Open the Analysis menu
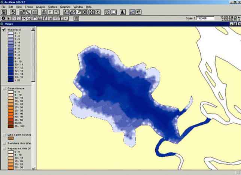This screenshot has width=241, height=175. point(41,7)
